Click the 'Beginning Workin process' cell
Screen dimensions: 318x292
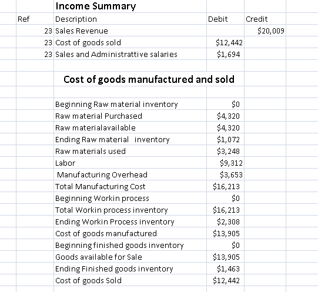tap(130, 198)
